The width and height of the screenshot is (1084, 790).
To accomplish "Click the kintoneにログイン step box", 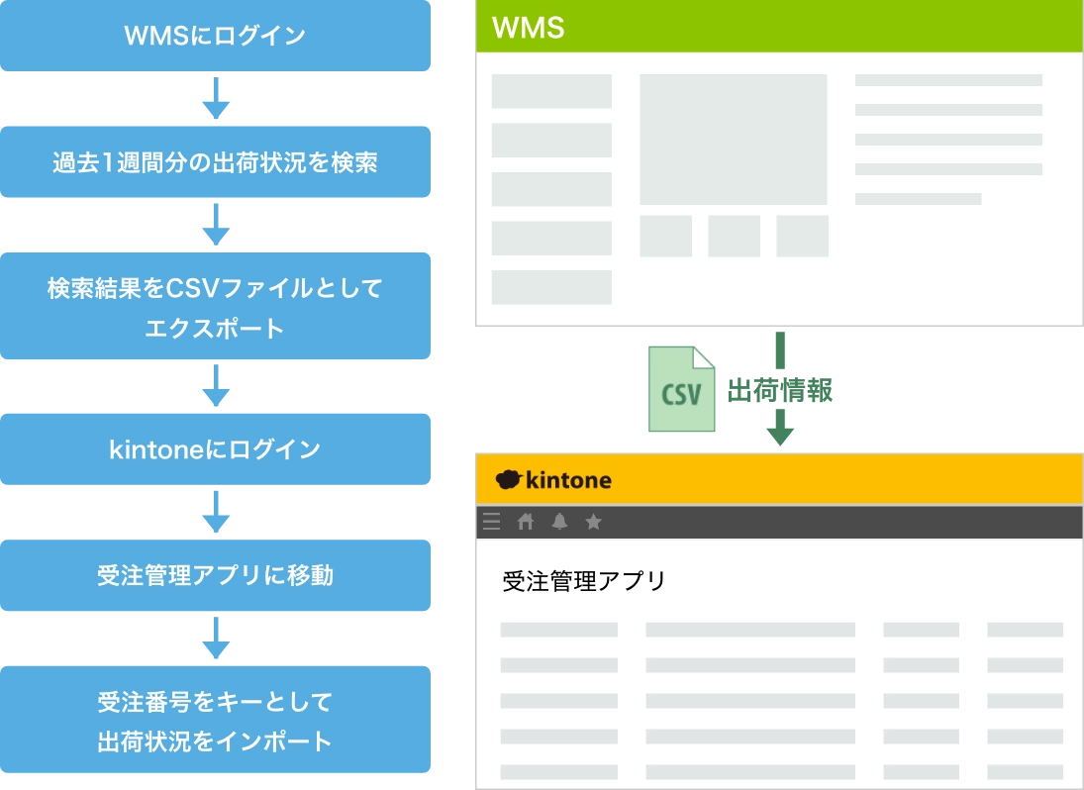I will (x=217, y=449).
